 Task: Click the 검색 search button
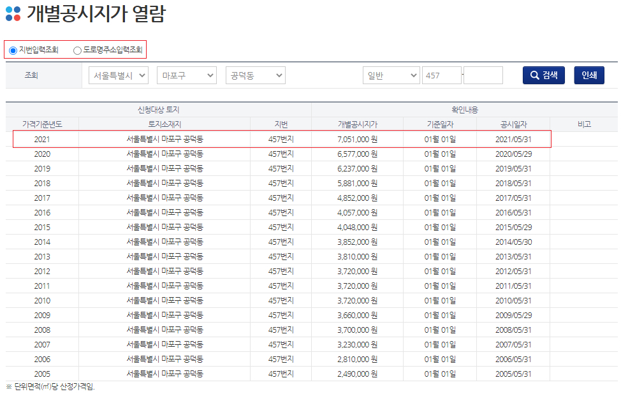coord(544,75)
